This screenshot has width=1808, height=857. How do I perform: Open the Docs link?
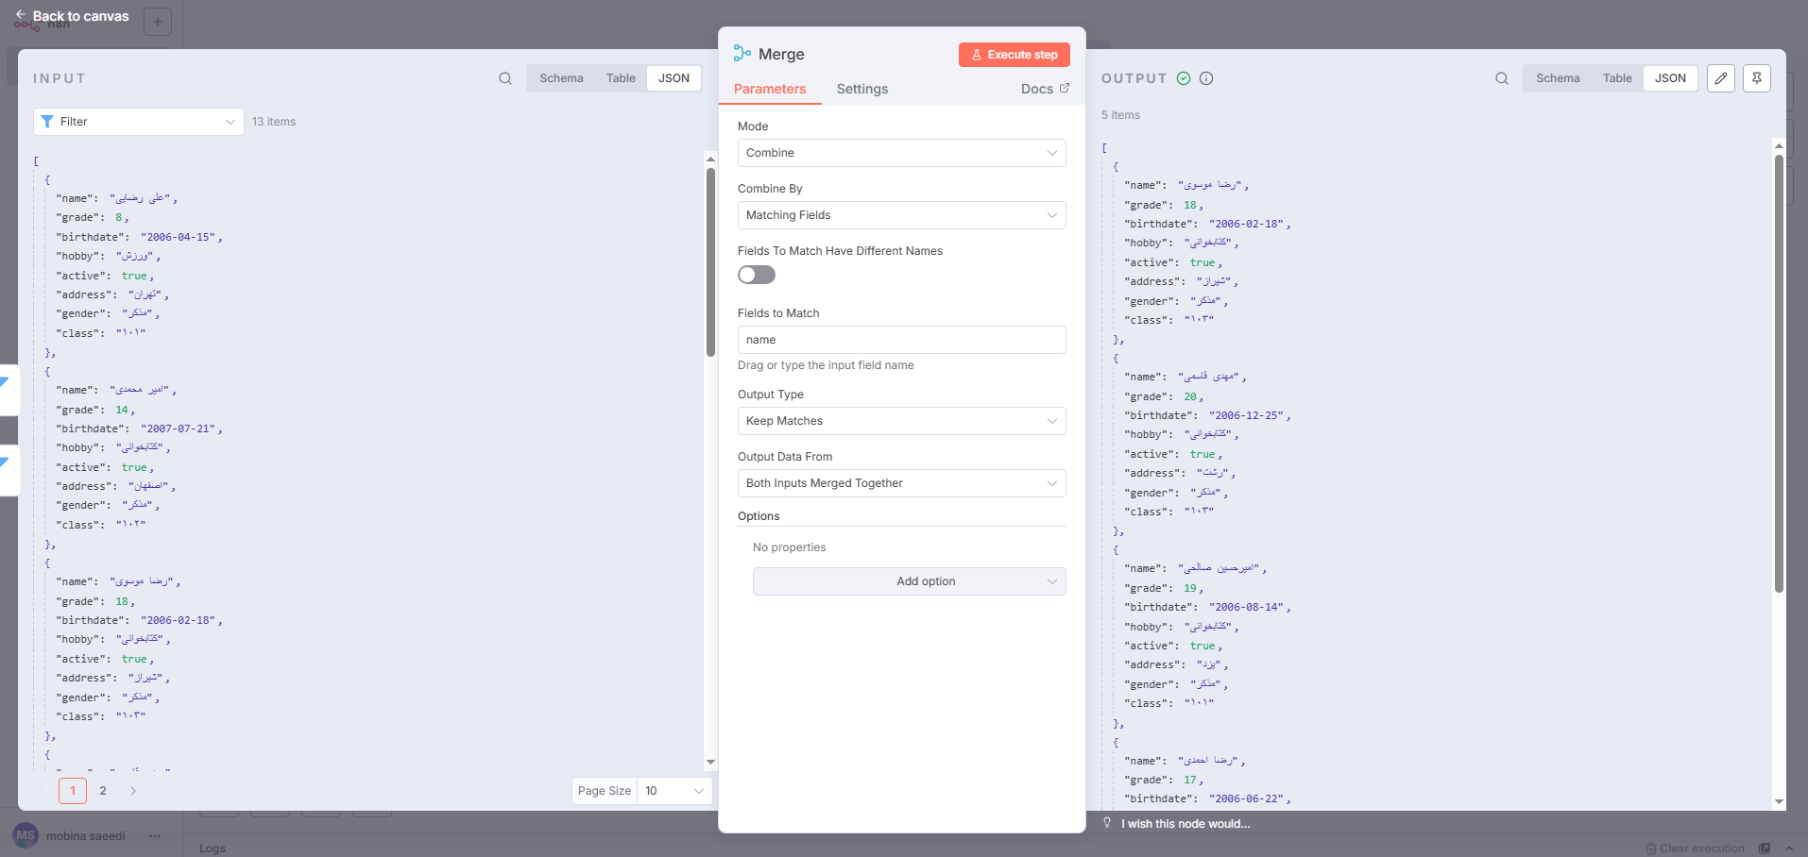click(1045, 89)
